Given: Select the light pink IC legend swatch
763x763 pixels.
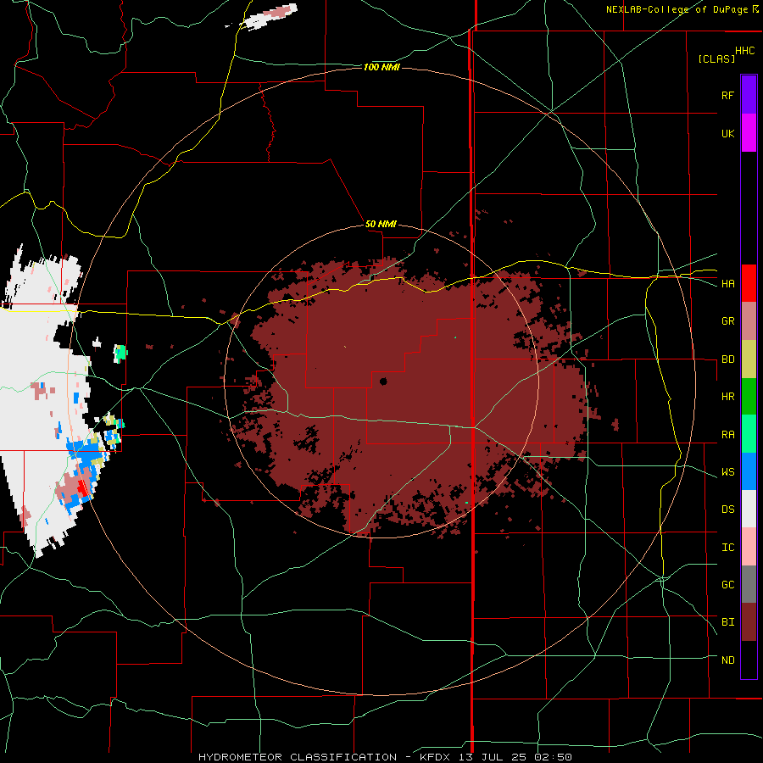Looking at the screenshot, I should [x=749, y=547].
